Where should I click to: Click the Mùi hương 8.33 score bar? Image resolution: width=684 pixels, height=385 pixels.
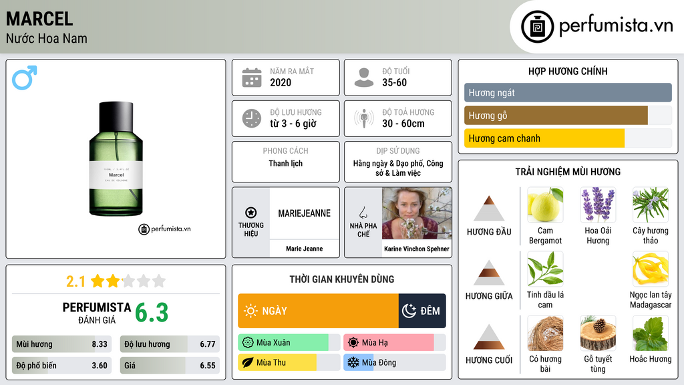pos(61,344)
